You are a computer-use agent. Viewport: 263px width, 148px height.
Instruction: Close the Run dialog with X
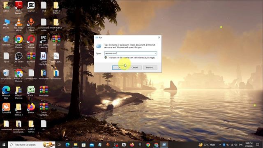[159, 37]
